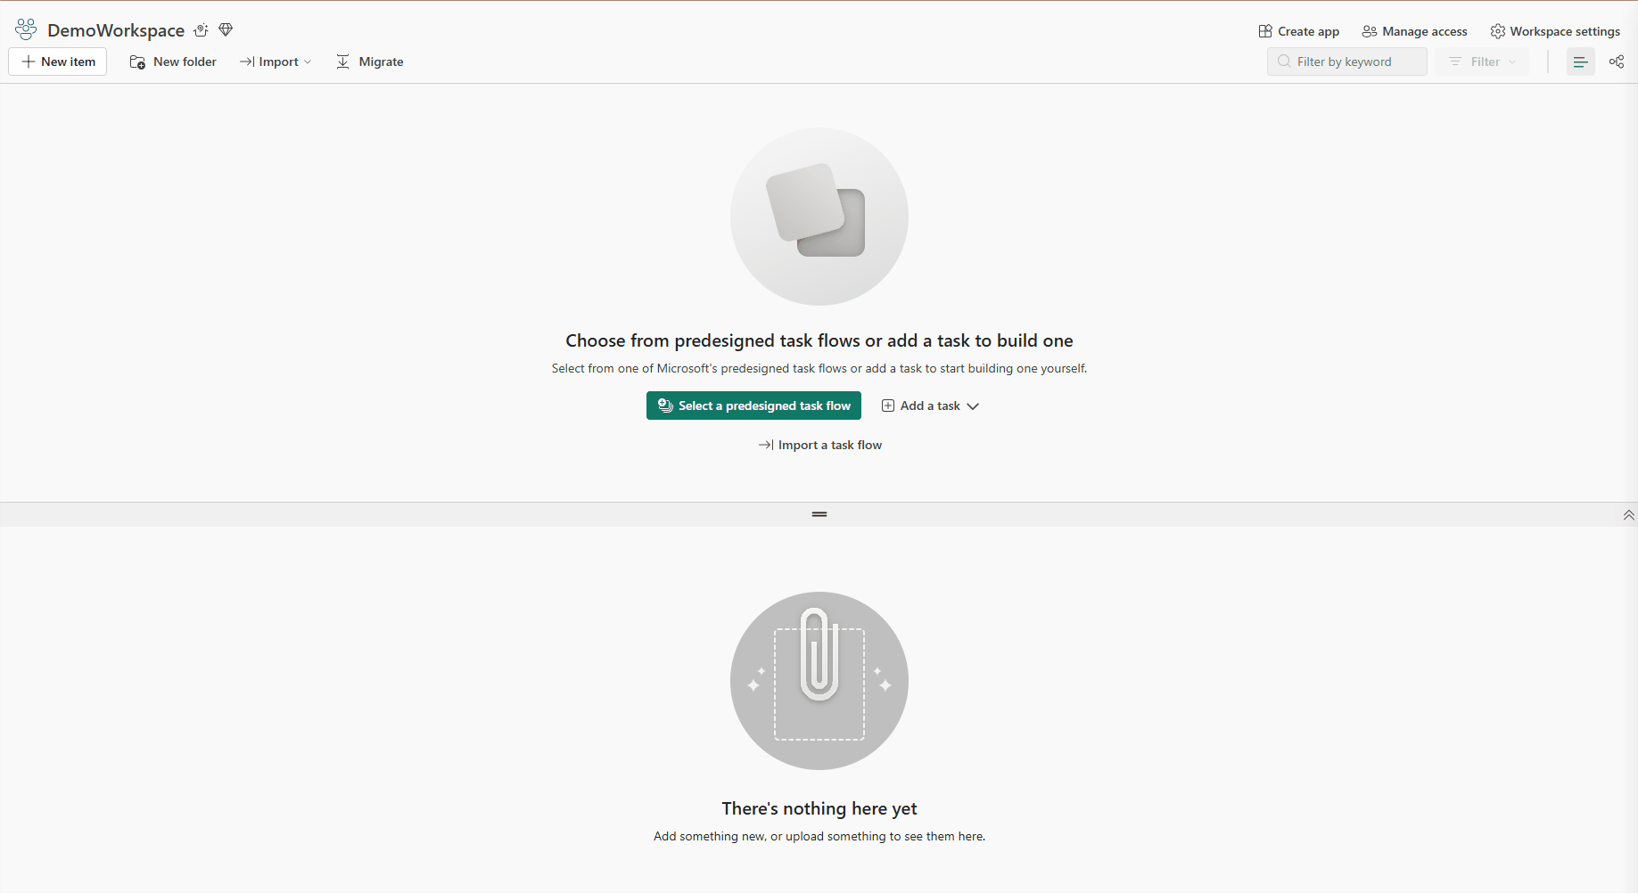Expand the Add a task dropdown
This screenshot has width=1638, height=893.
coord(930,406)
